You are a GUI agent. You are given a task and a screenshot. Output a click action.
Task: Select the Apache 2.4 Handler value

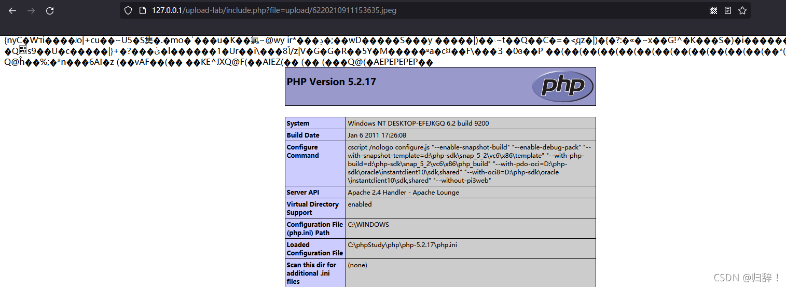point(471,192)
